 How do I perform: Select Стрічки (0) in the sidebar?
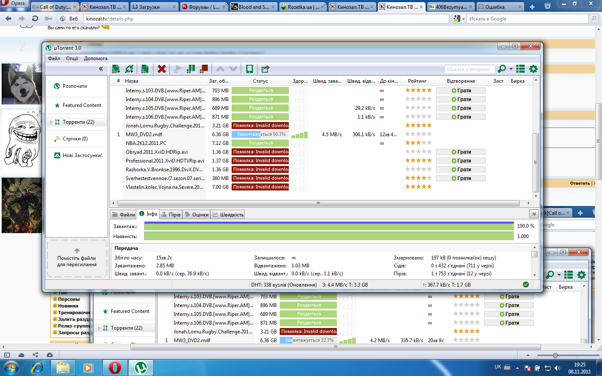(71, 139)
